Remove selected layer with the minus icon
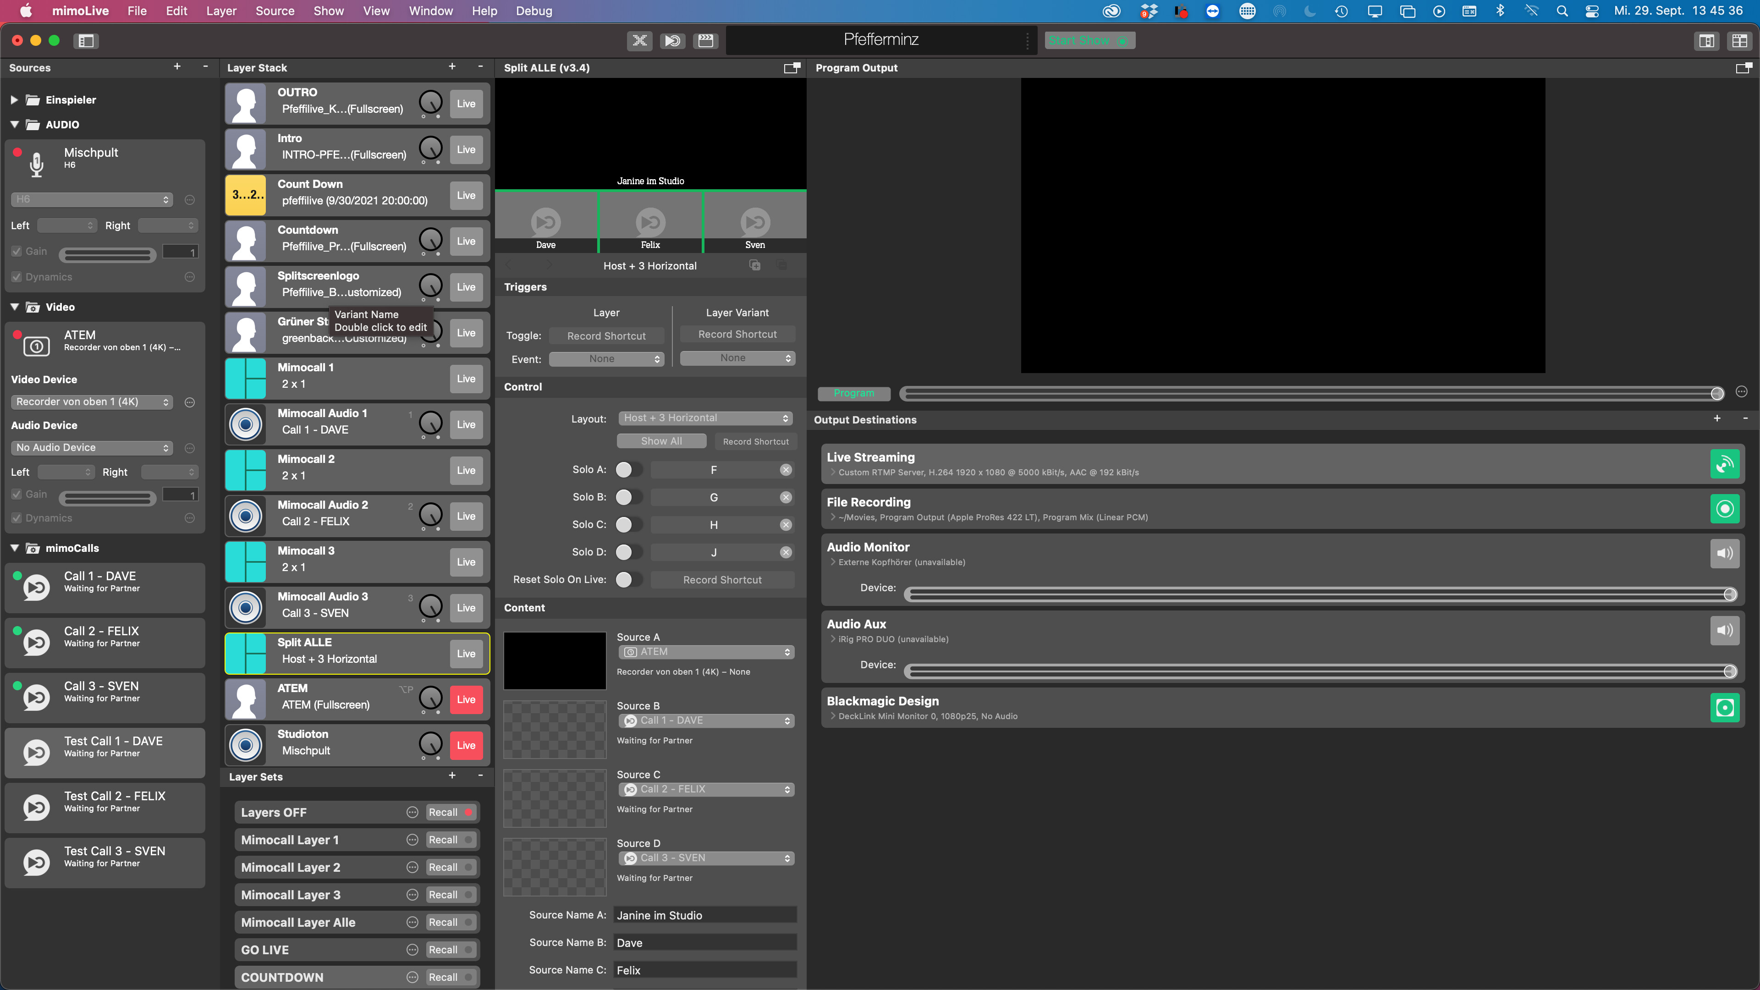 480,66
